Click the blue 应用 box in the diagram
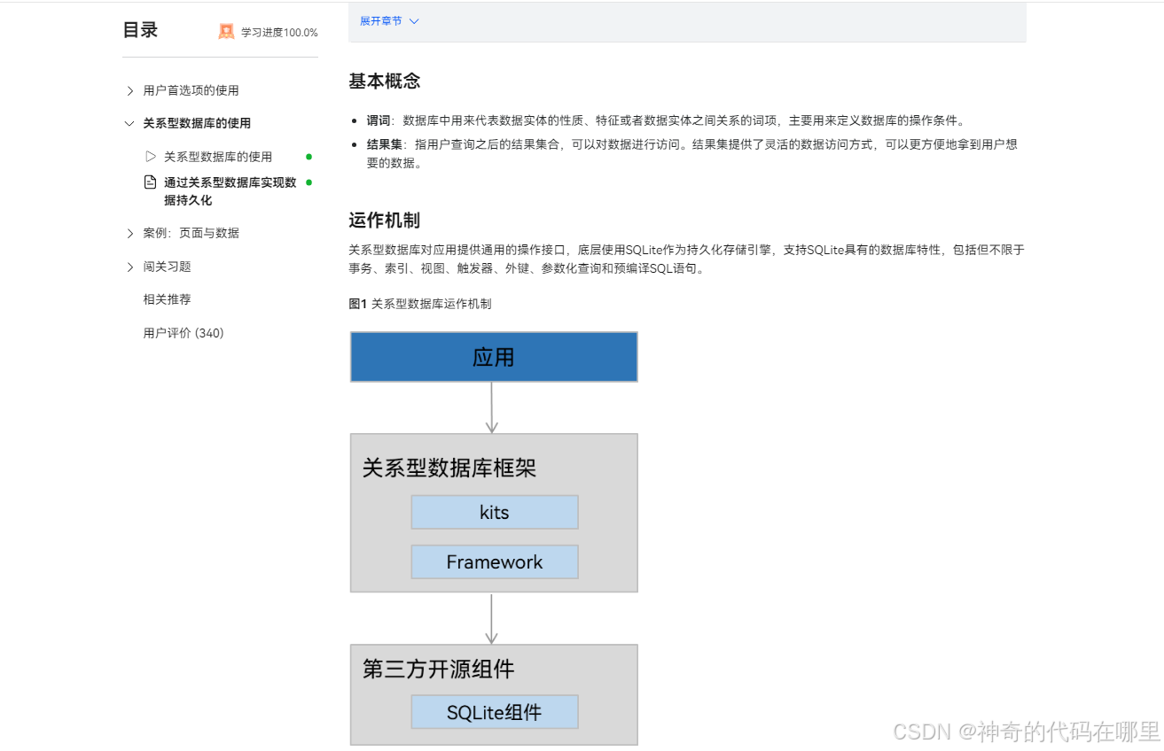This screenshot has width=1164, height=751. (x=494, y=356)
